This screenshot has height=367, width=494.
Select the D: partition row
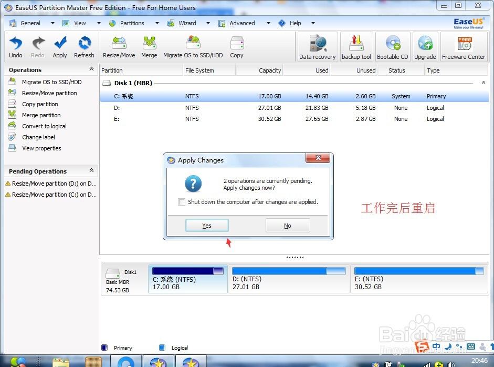(x=295, y=108)
